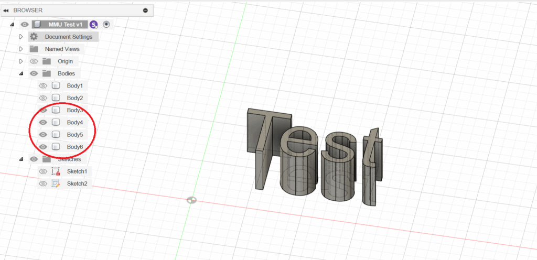This screenshot has height=260, width=537.
Task: Click the origin point marker in the viewport
Action: pos(191,200)
